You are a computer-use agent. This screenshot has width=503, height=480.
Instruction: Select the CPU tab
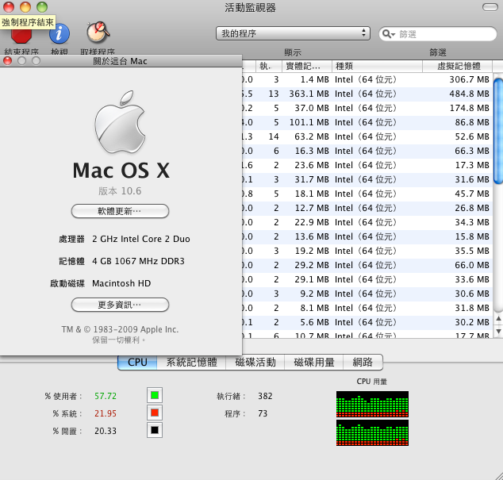coord(137,362)
